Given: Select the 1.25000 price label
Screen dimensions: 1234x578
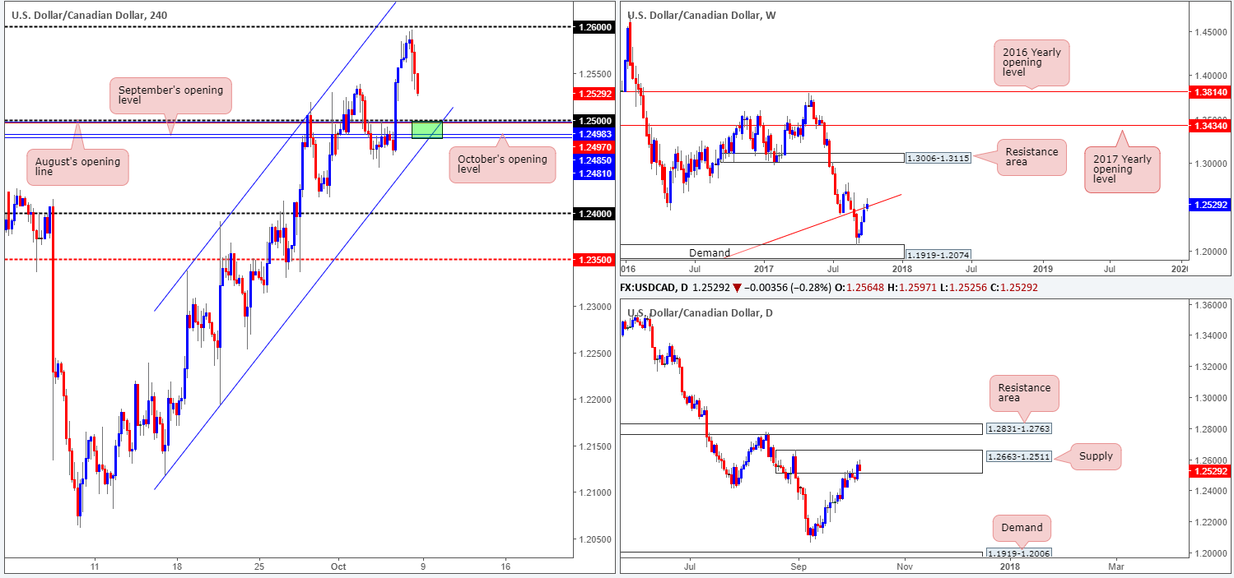Looking at the screenshot, I should point(593,120).
